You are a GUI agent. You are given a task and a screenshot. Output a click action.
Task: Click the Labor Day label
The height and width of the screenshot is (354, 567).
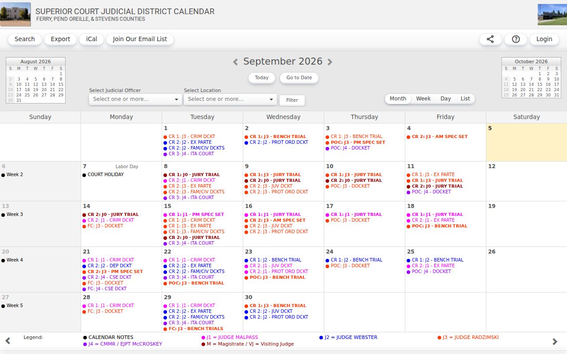[127, 166]
